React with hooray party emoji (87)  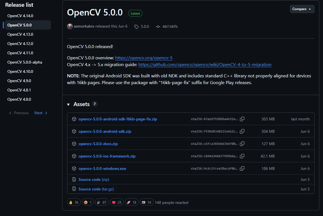click(x=102, y=202)
